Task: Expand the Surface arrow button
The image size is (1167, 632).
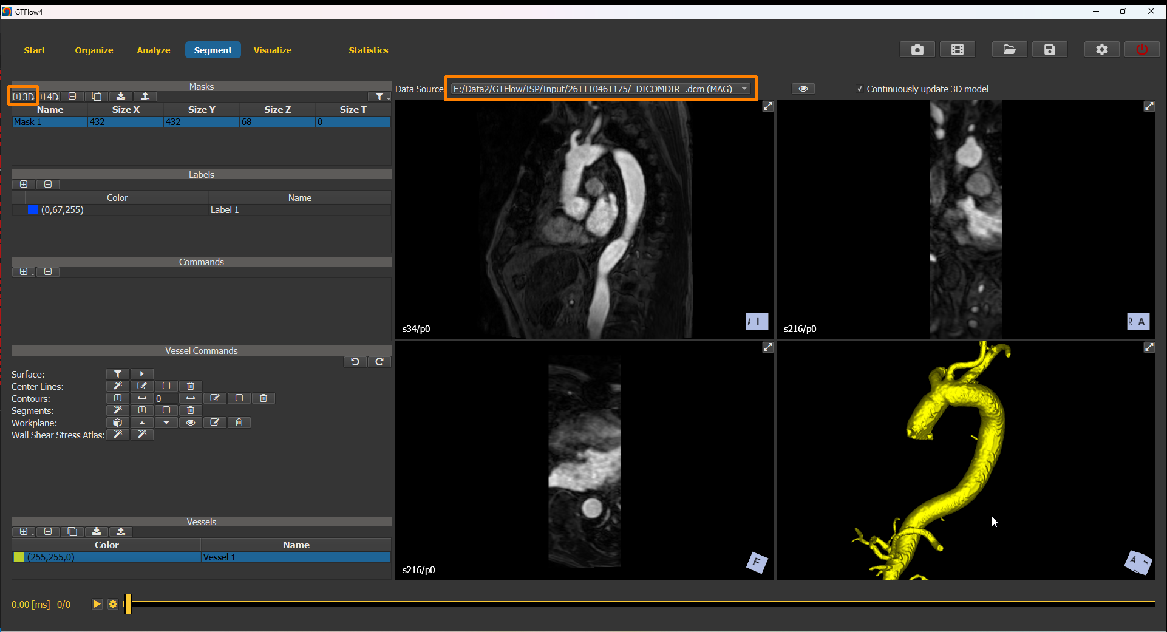Action: (142, 374)
